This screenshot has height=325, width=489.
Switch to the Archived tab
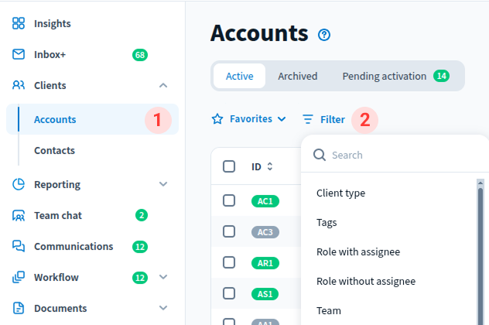pyautogui.click(x=298, y=76)
